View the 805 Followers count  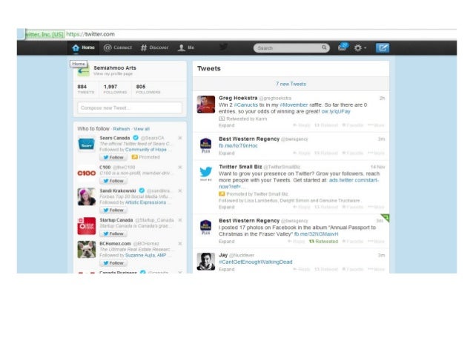click(148, 89)
